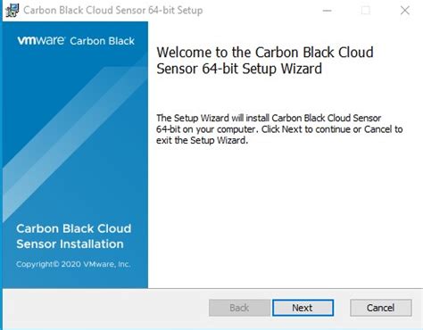Proceed by clicking the Next button
This screenshot has width=423, height=330.
click(x=303, y=308)
